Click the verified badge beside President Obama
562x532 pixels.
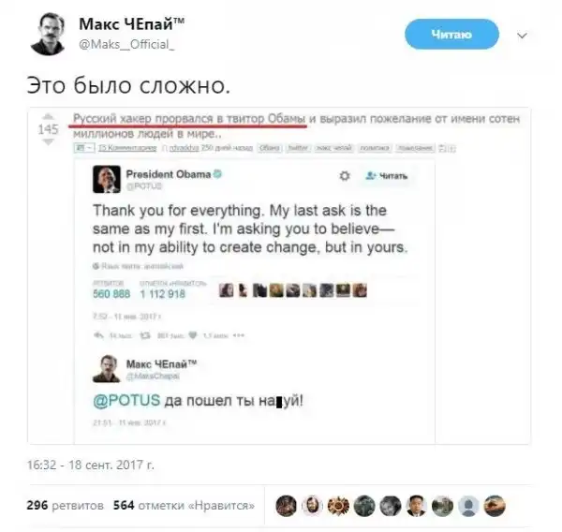coord(217,174)
